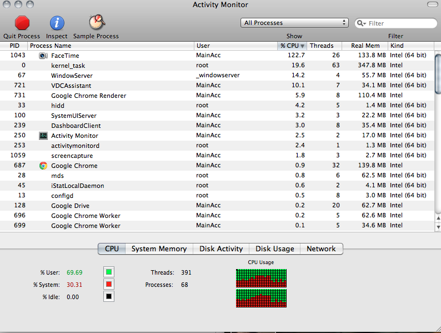
Task: Type in the Filter search field
Action: (395, 23)
